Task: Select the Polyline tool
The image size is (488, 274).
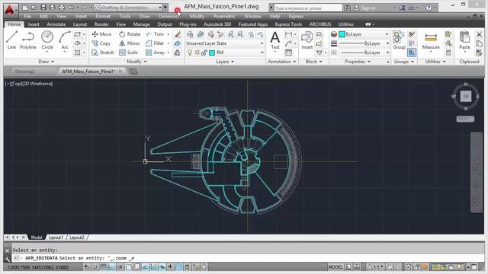Action: [28, 40]
